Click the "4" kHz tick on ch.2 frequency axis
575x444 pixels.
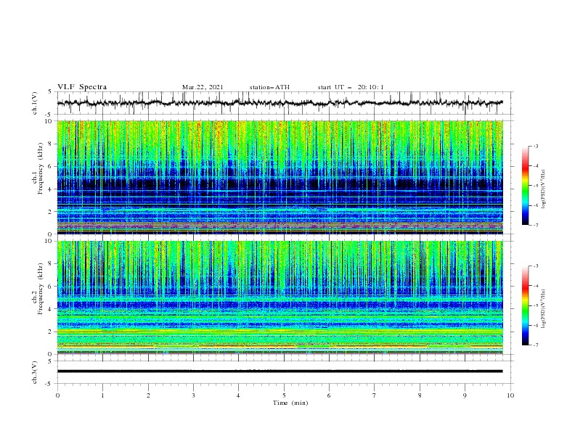[x=51, y=309]
